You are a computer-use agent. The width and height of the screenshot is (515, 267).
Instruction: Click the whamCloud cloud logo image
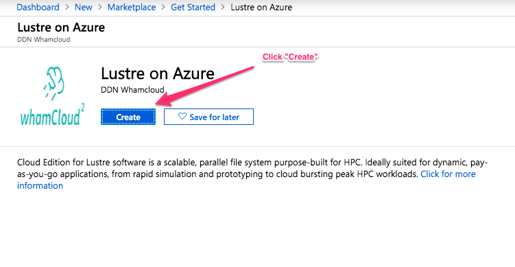53,95
